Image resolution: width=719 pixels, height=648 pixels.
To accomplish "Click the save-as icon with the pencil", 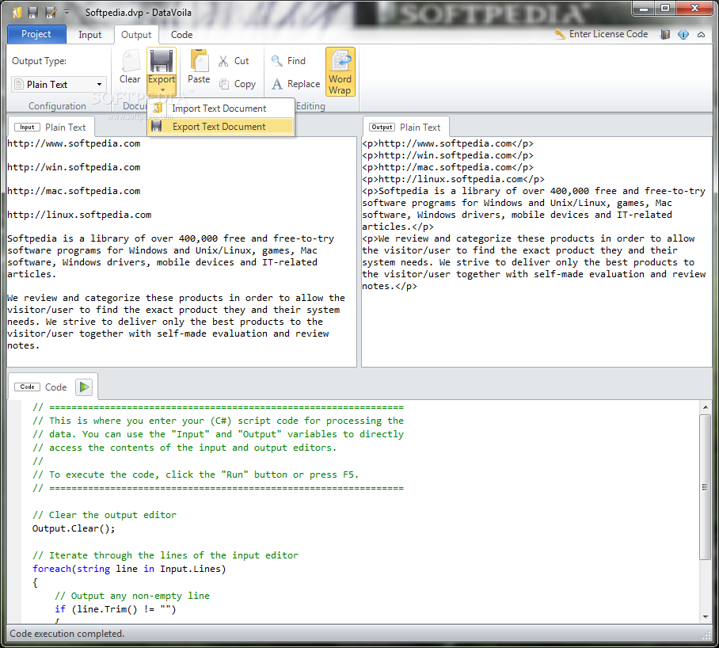I will pos(51,13).
